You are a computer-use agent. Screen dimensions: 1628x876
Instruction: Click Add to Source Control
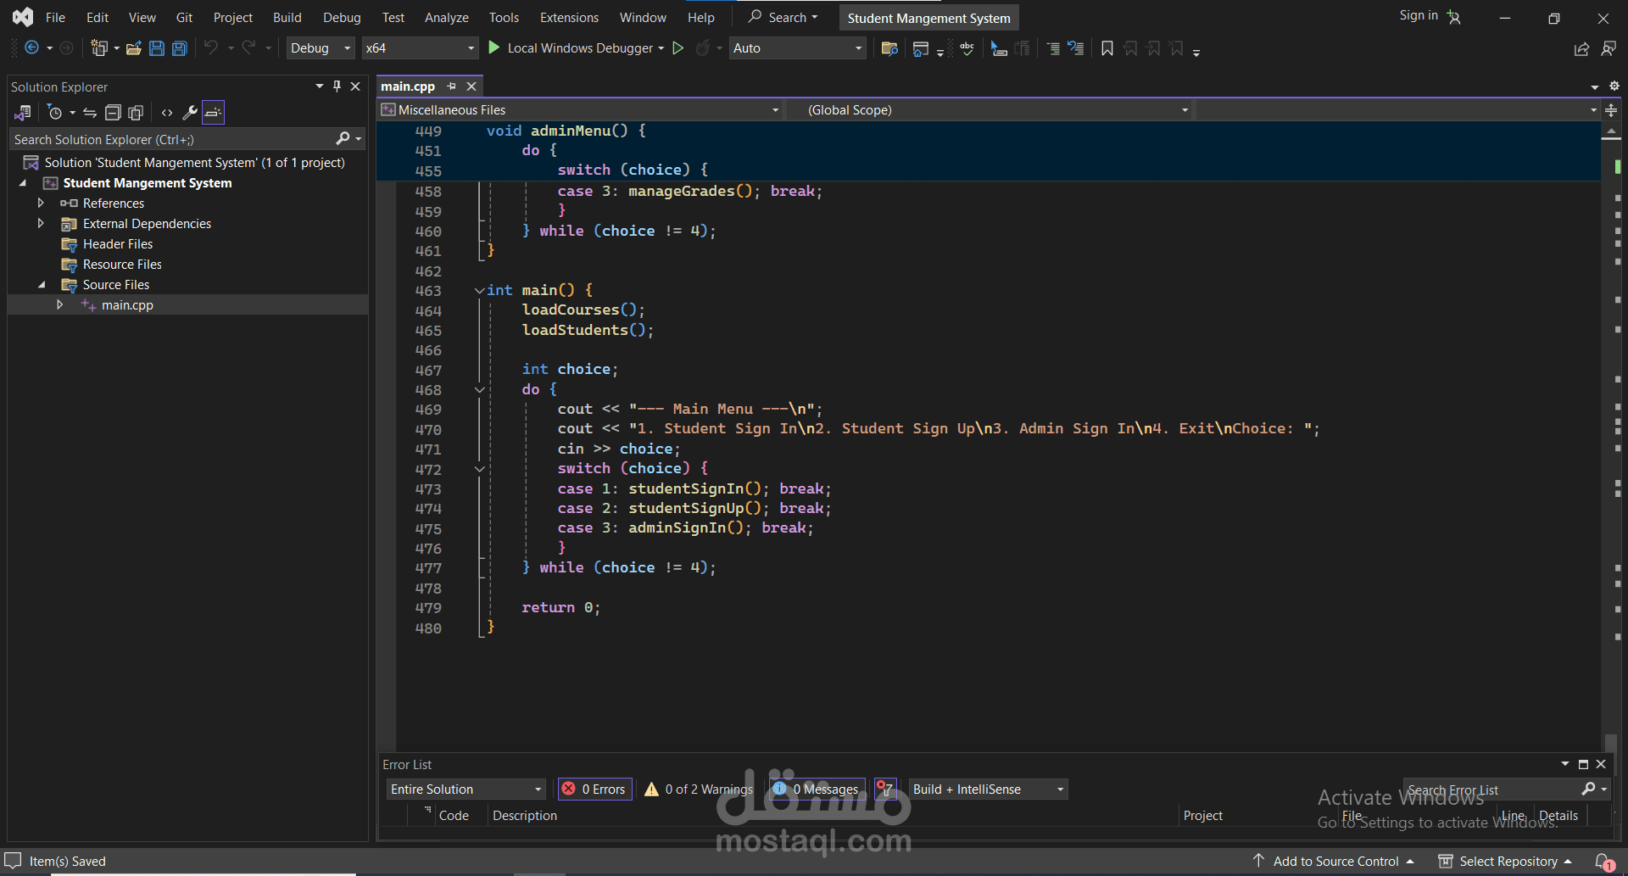click(1335, 862)
